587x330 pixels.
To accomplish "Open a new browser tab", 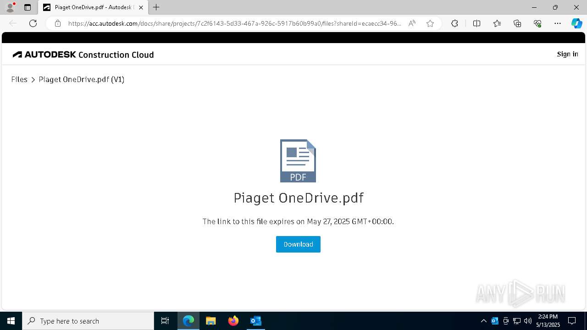I will [x=156, y=7].
